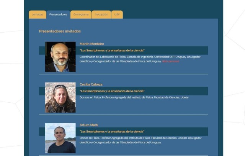Click the talk title under Arturo Marti
Image resolution: width=245 pixels, height=156 pixels.
[x=112, y=132]
